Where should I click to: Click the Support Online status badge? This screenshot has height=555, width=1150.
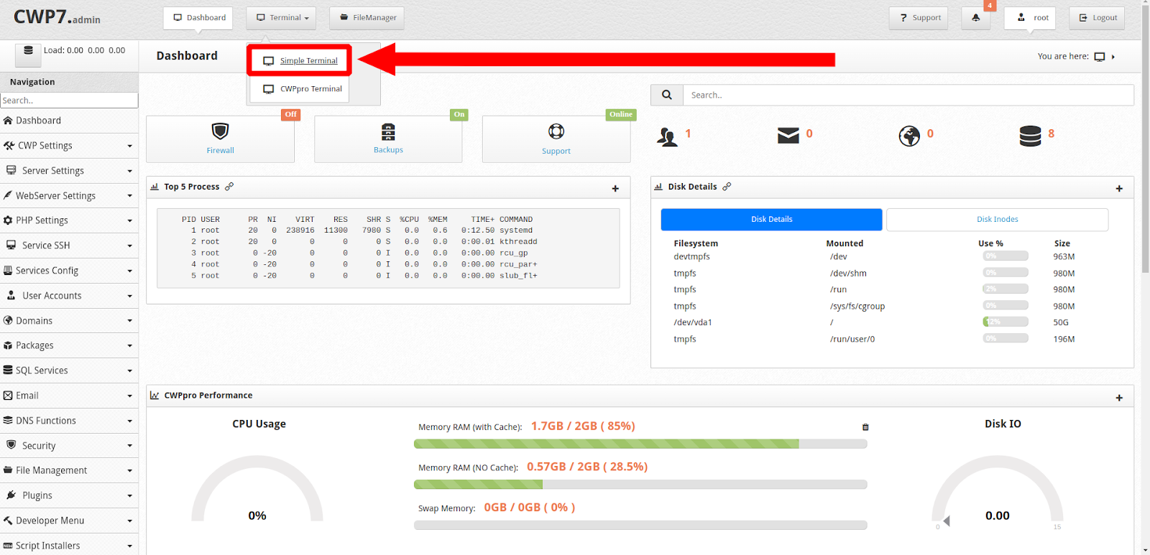pyautogui.click(x=621, y=115)
